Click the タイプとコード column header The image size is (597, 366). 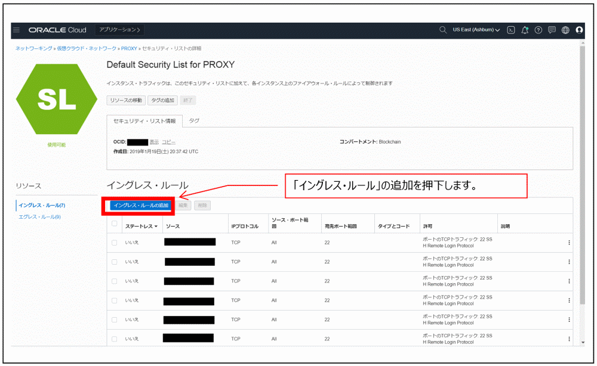pos(393,226)
